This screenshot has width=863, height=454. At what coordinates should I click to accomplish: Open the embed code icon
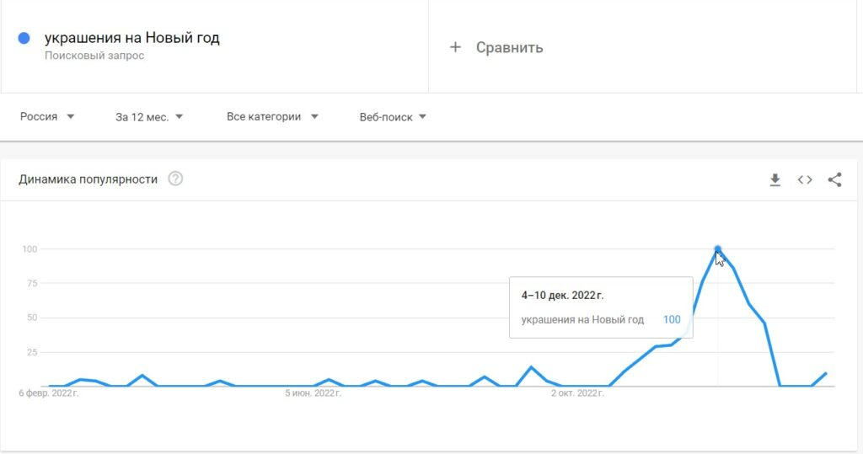coord(805,180)
